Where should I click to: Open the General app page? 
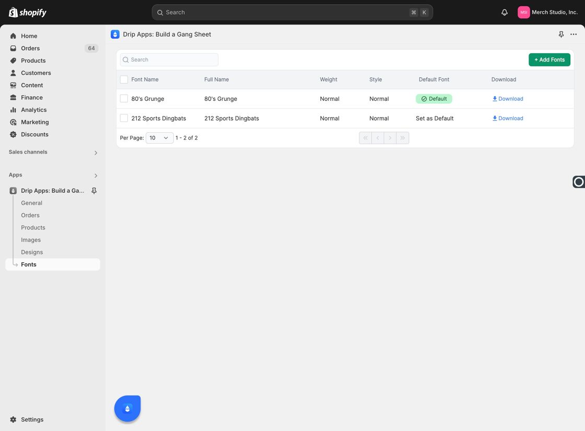(x=32, y=203)
